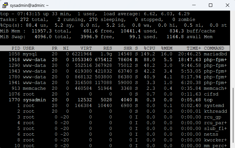Click the %CPU column header
The image size is (235, 148).
click(x=149, y=48)
